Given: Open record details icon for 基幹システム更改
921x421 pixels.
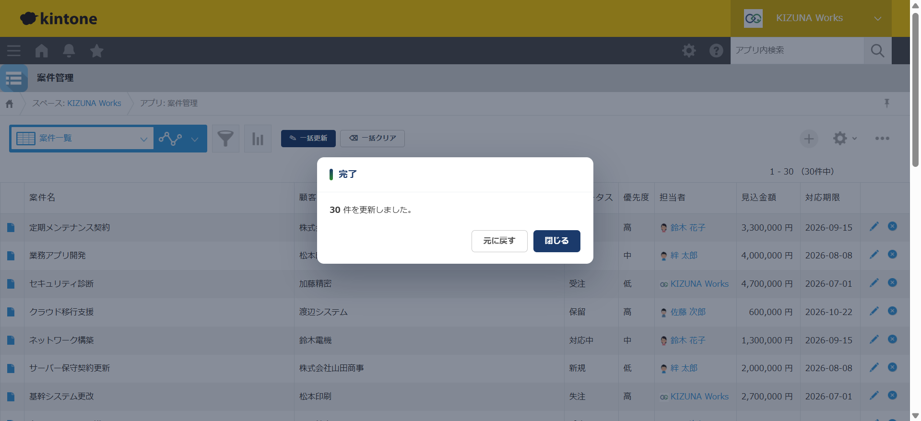Looking at the screenshot, I should [x=11, y=397].
